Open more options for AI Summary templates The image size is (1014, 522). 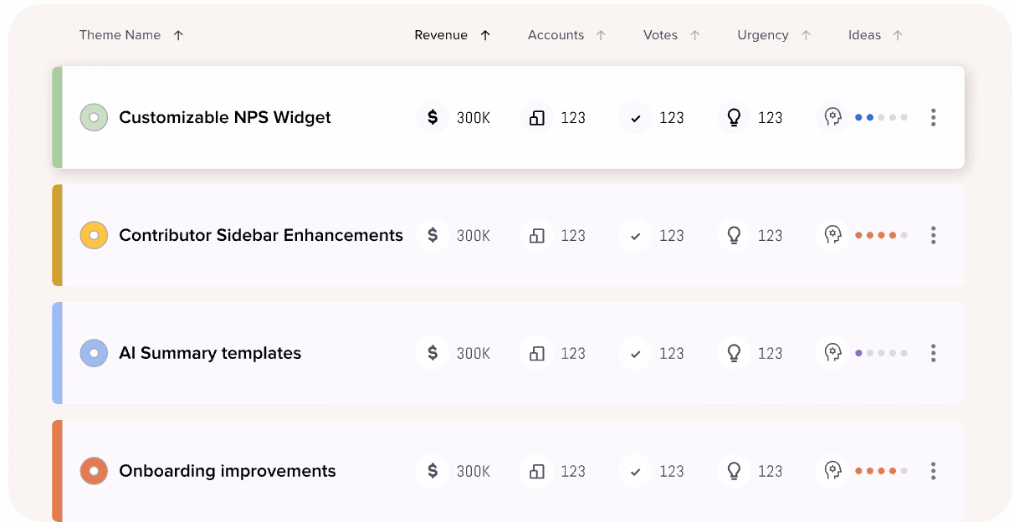tap(933, 353)
